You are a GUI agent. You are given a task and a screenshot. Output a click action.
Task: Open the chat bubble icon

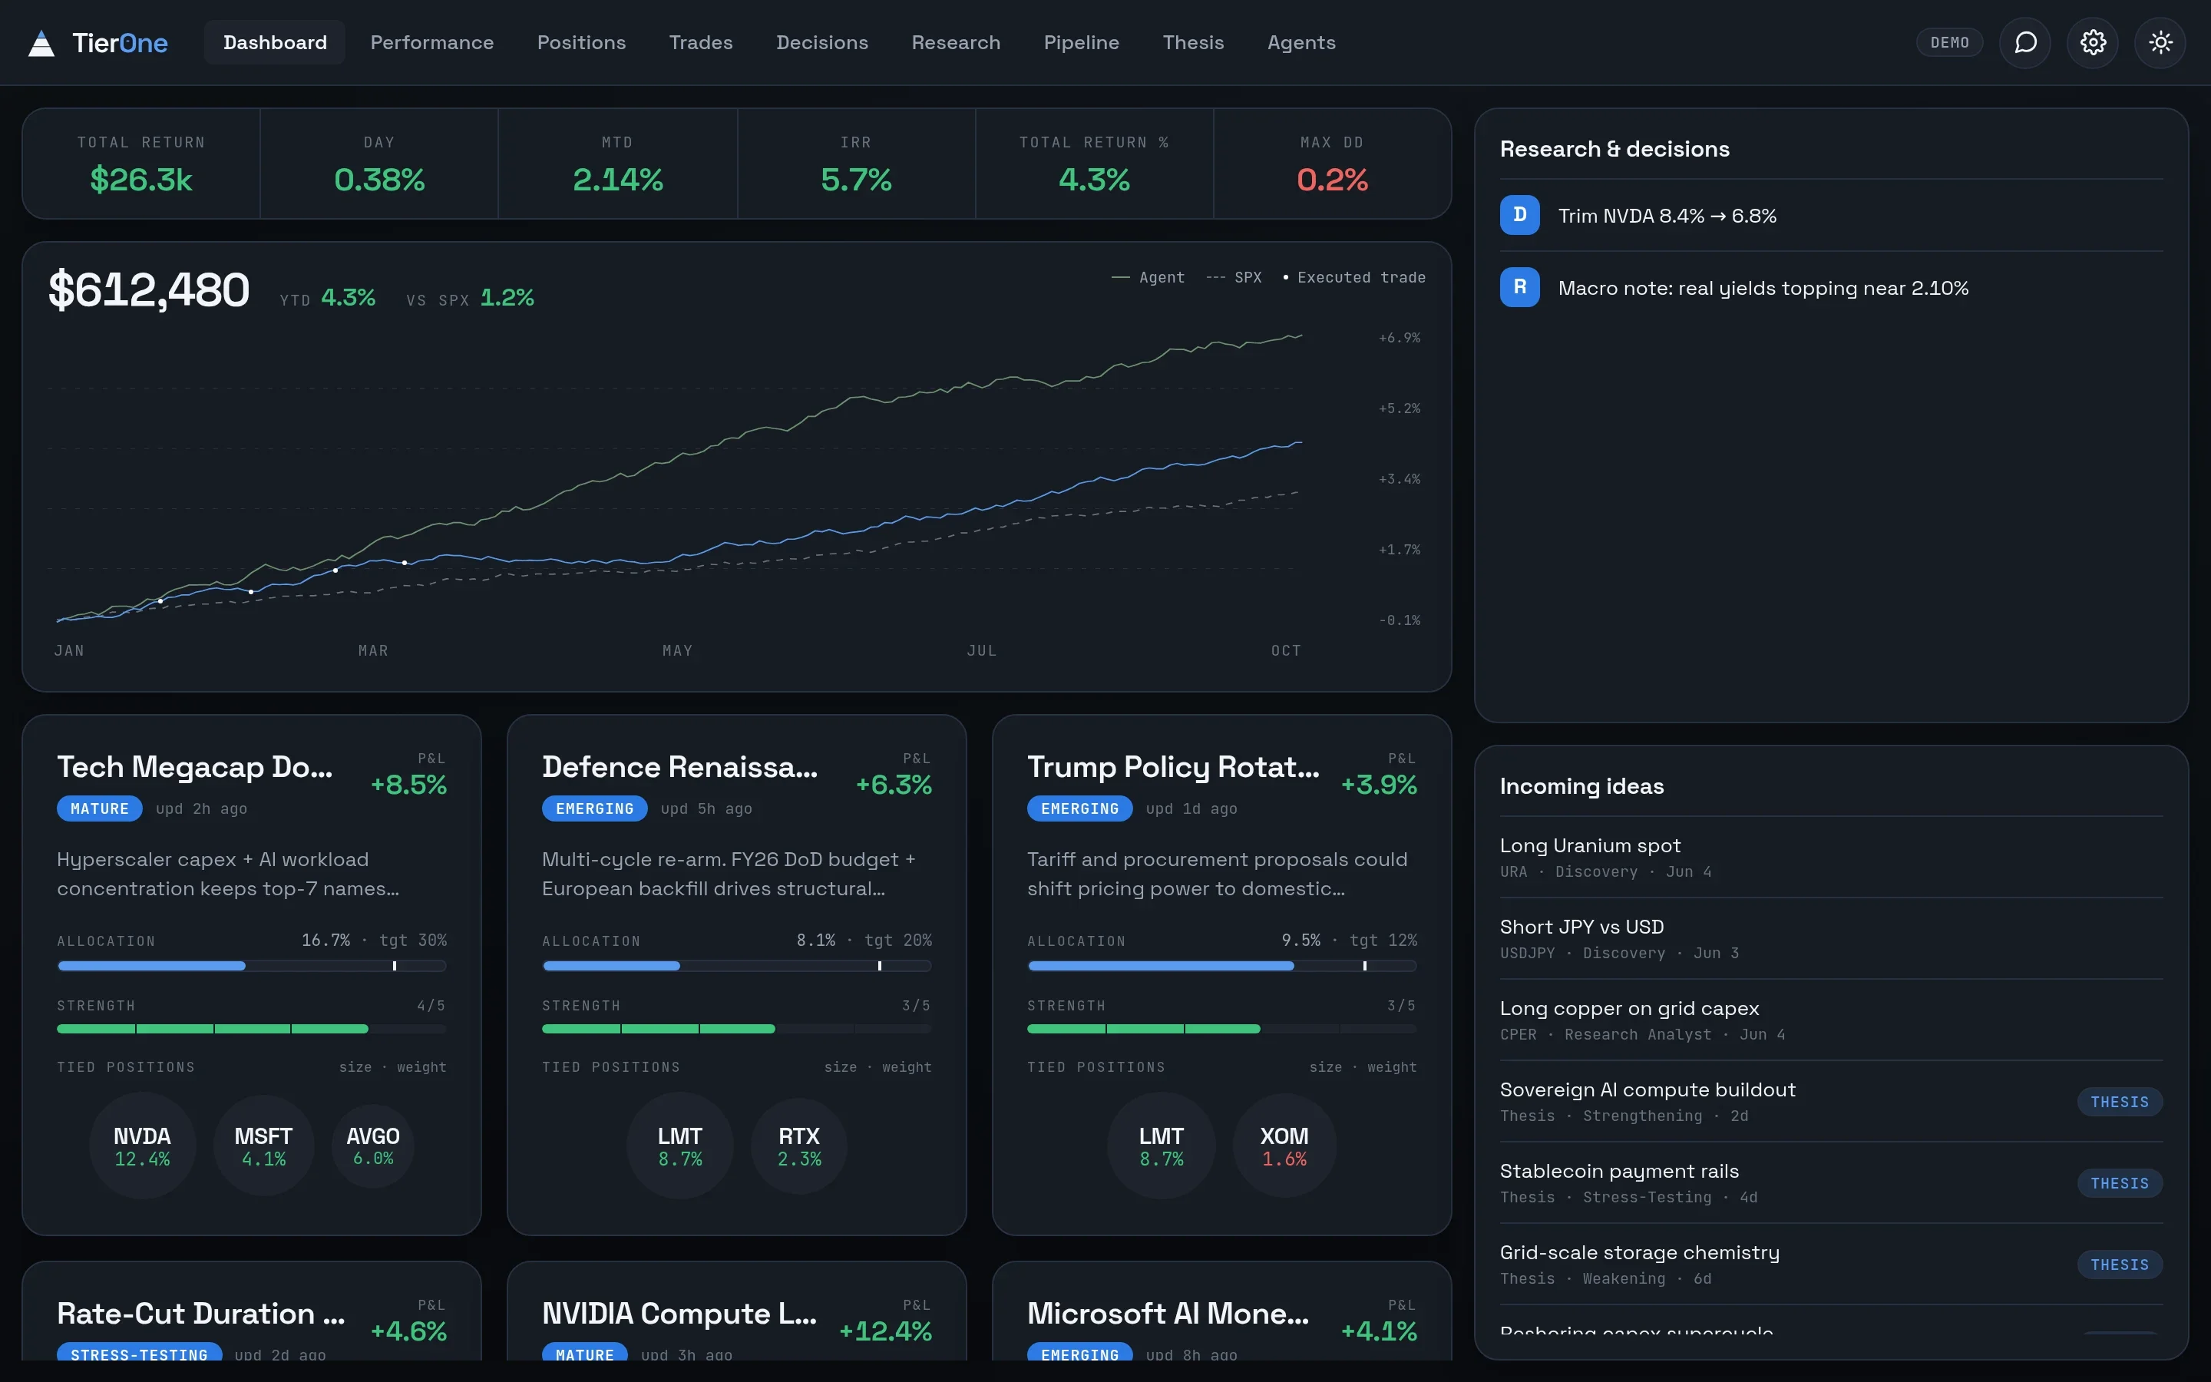(x=2024, y=42)
